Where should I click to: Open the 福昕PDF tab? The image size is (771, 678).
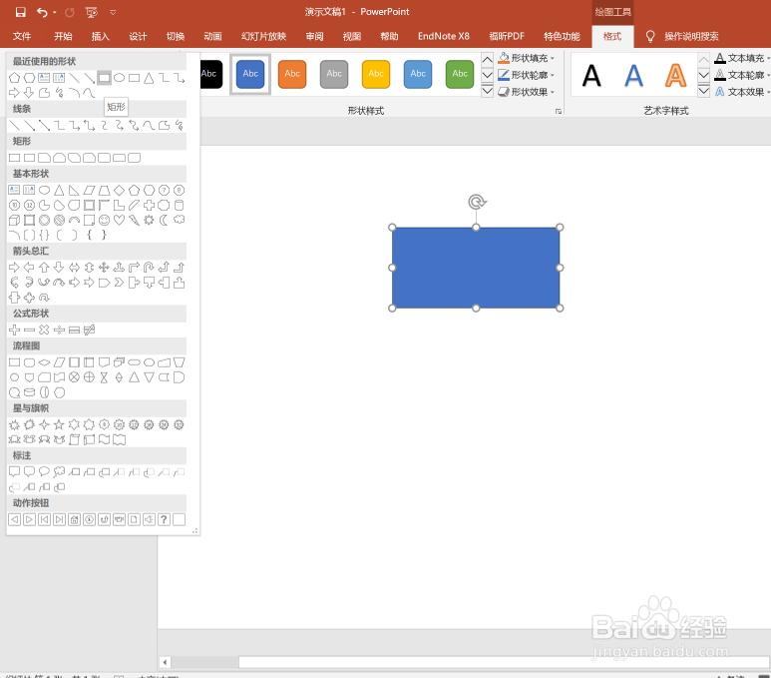tap(507, 36)
